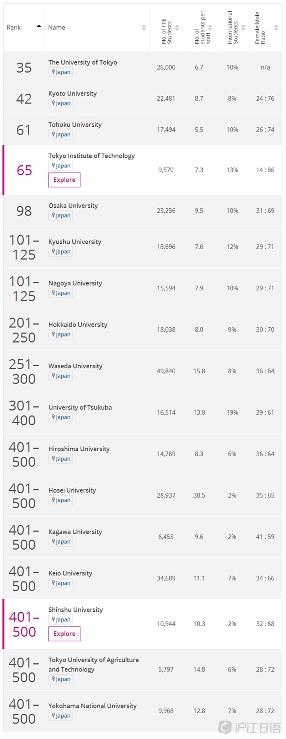Open University of Tsukuba link
The image size is (286, 739).
pos(80,408)
